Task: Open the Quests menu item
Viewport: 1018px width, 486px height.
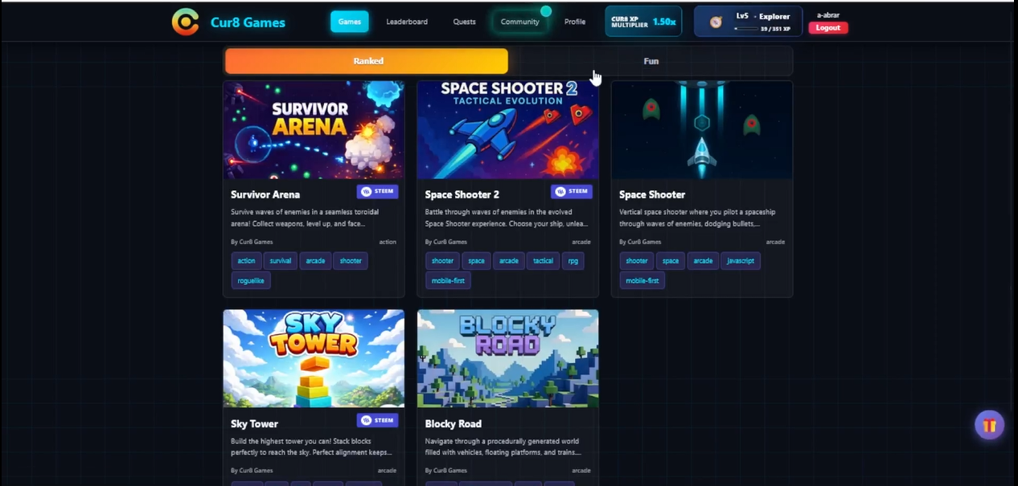Action: 464,22
